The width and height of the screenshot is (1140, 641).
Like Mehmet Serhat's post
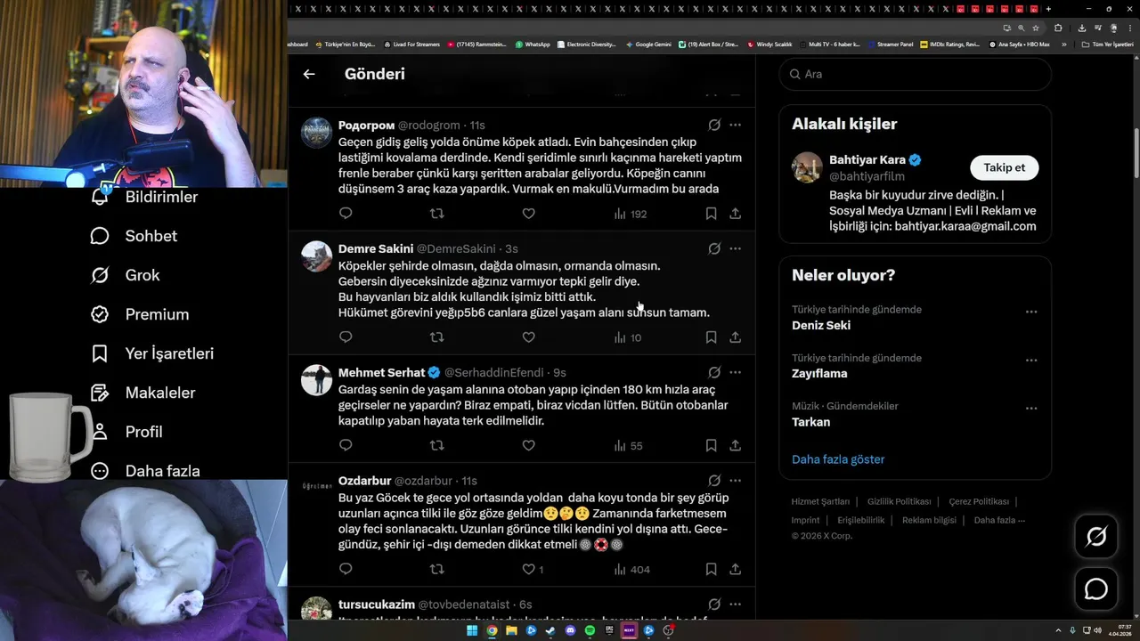(528, 445)
